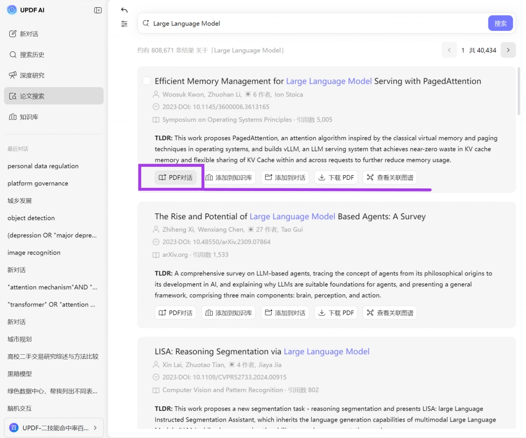Tick the checkbox beside Efficient Memory Management paper
Viewport: 526px width, 438px height.
146,81
